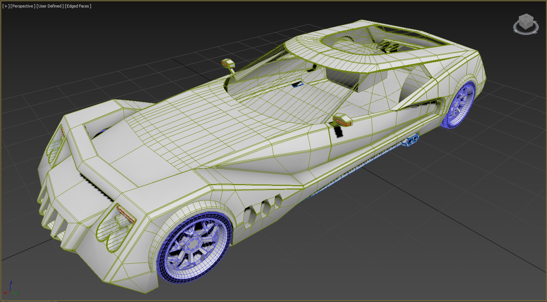Screen dimensions: 547x302
Task: Click the ViewCube navigation cube
Action: tap(526, 21)
